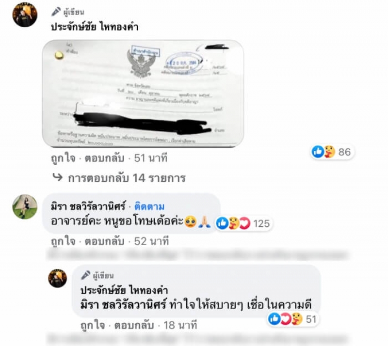
Task: Open the top author's profile picture
Action: click(x=25, y=15)
